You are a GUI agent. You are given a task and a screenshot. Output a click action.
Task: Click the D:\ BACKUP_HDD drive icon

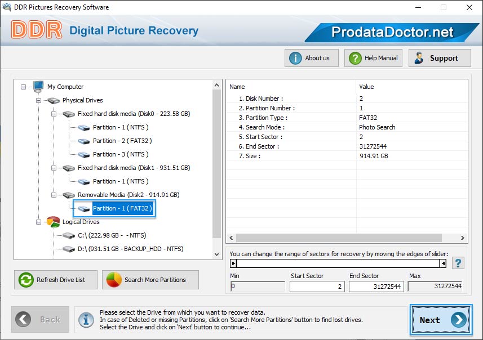pos(69,249)
